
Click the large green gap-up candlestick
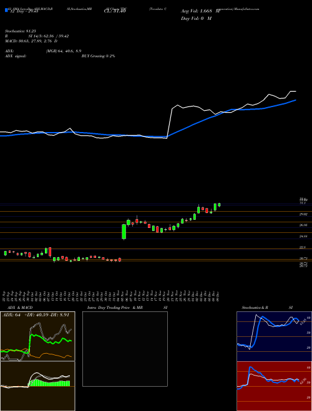tap(124, 232)
